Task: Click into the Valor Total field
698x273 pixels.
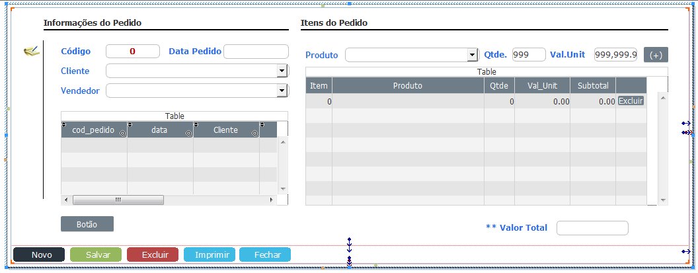Action: tap(592, 227)
